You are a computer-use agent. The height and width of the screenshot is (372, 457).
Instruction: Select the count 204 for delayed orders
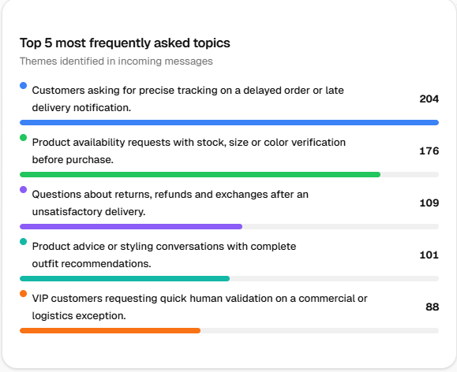429,99
